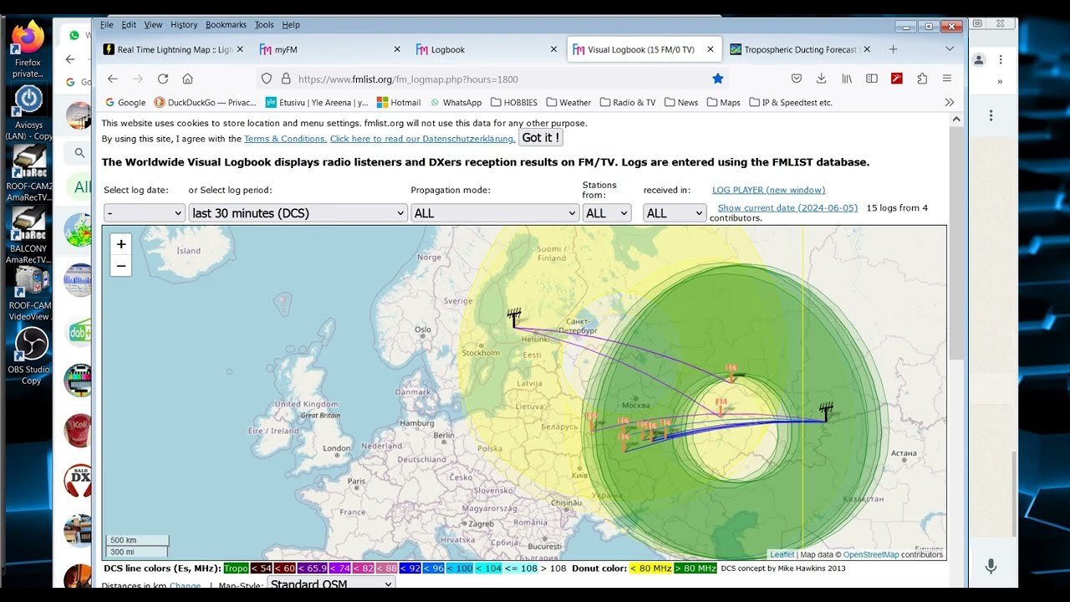Show more bookmarks with chevron
The image size is (1070, 602).
[949, 102]
